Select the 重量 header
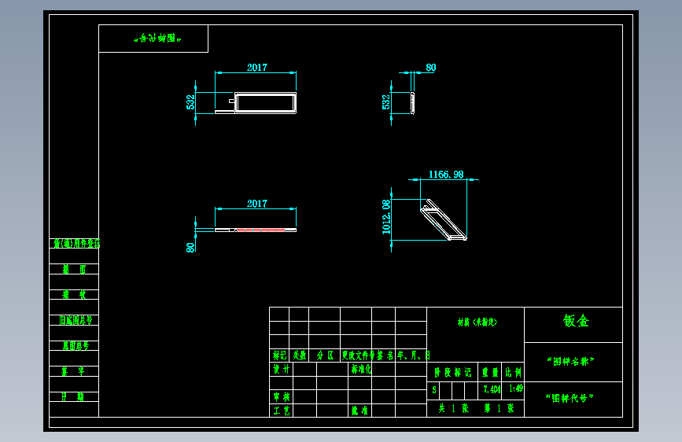This screenshot has height=442, width=682. tap(490, 372)
